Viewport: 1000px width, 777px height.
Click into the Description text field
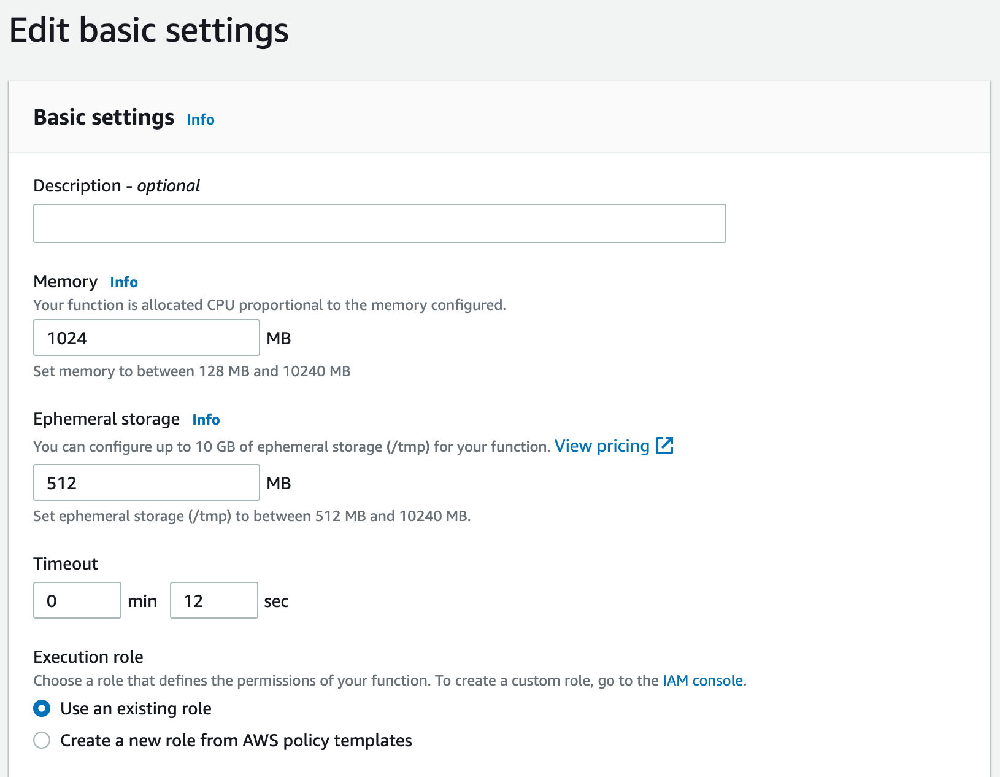pos(379,223)
